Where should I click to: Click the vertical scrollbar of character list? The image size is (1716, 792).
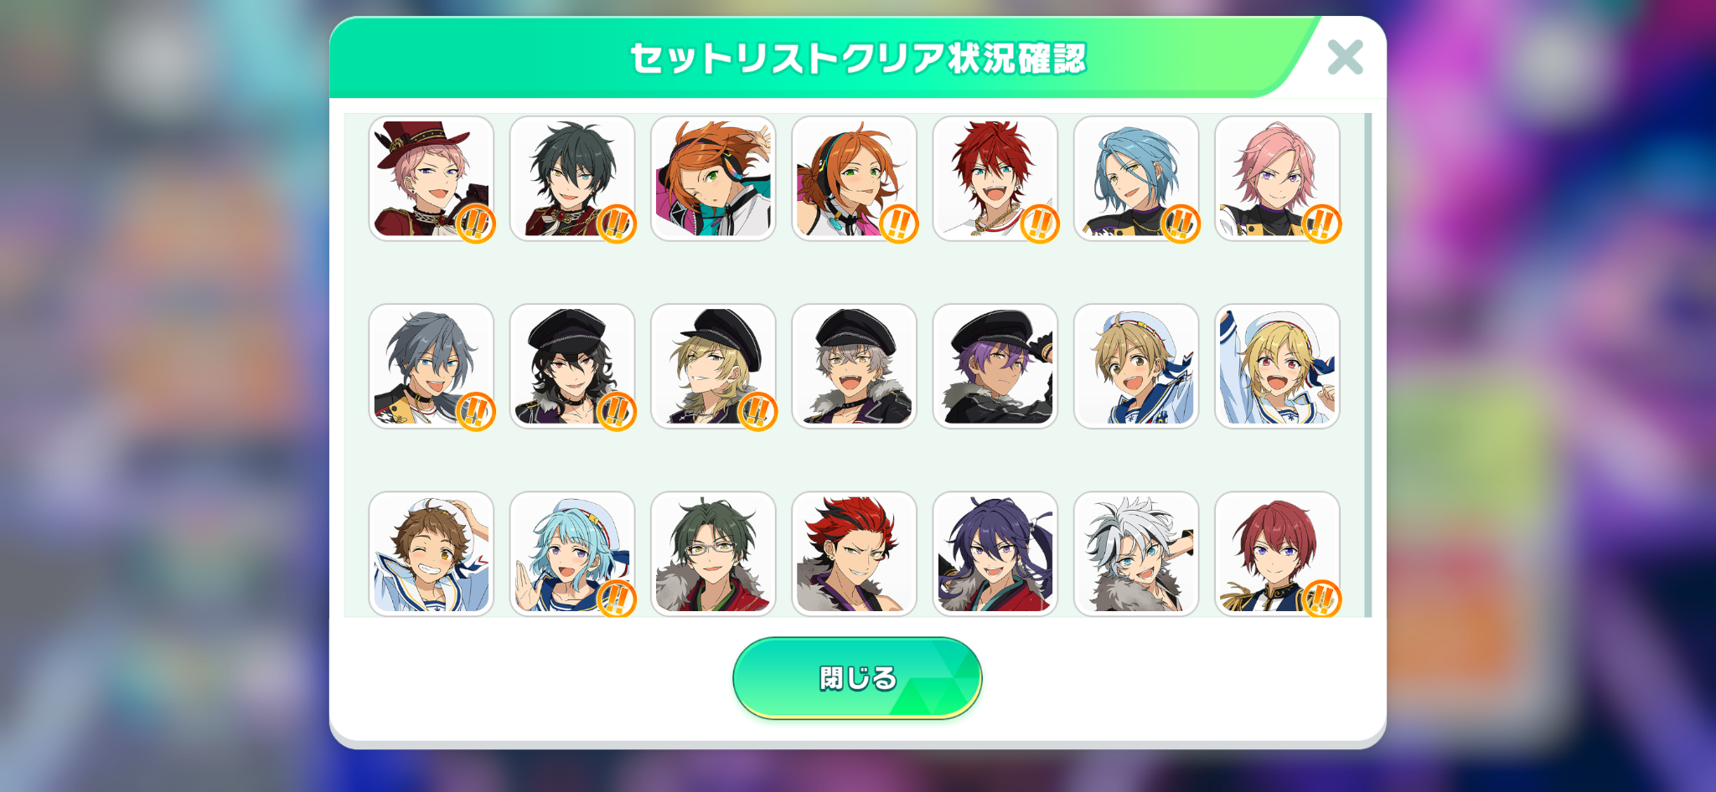coord(1368,365)
